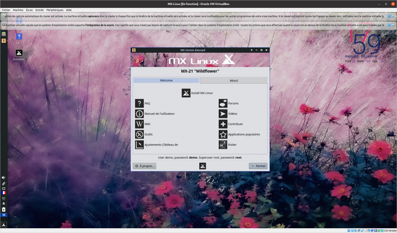Suppress future keyboard capture messages
Screen dimensions: 397x233
(x=393, y=16)
